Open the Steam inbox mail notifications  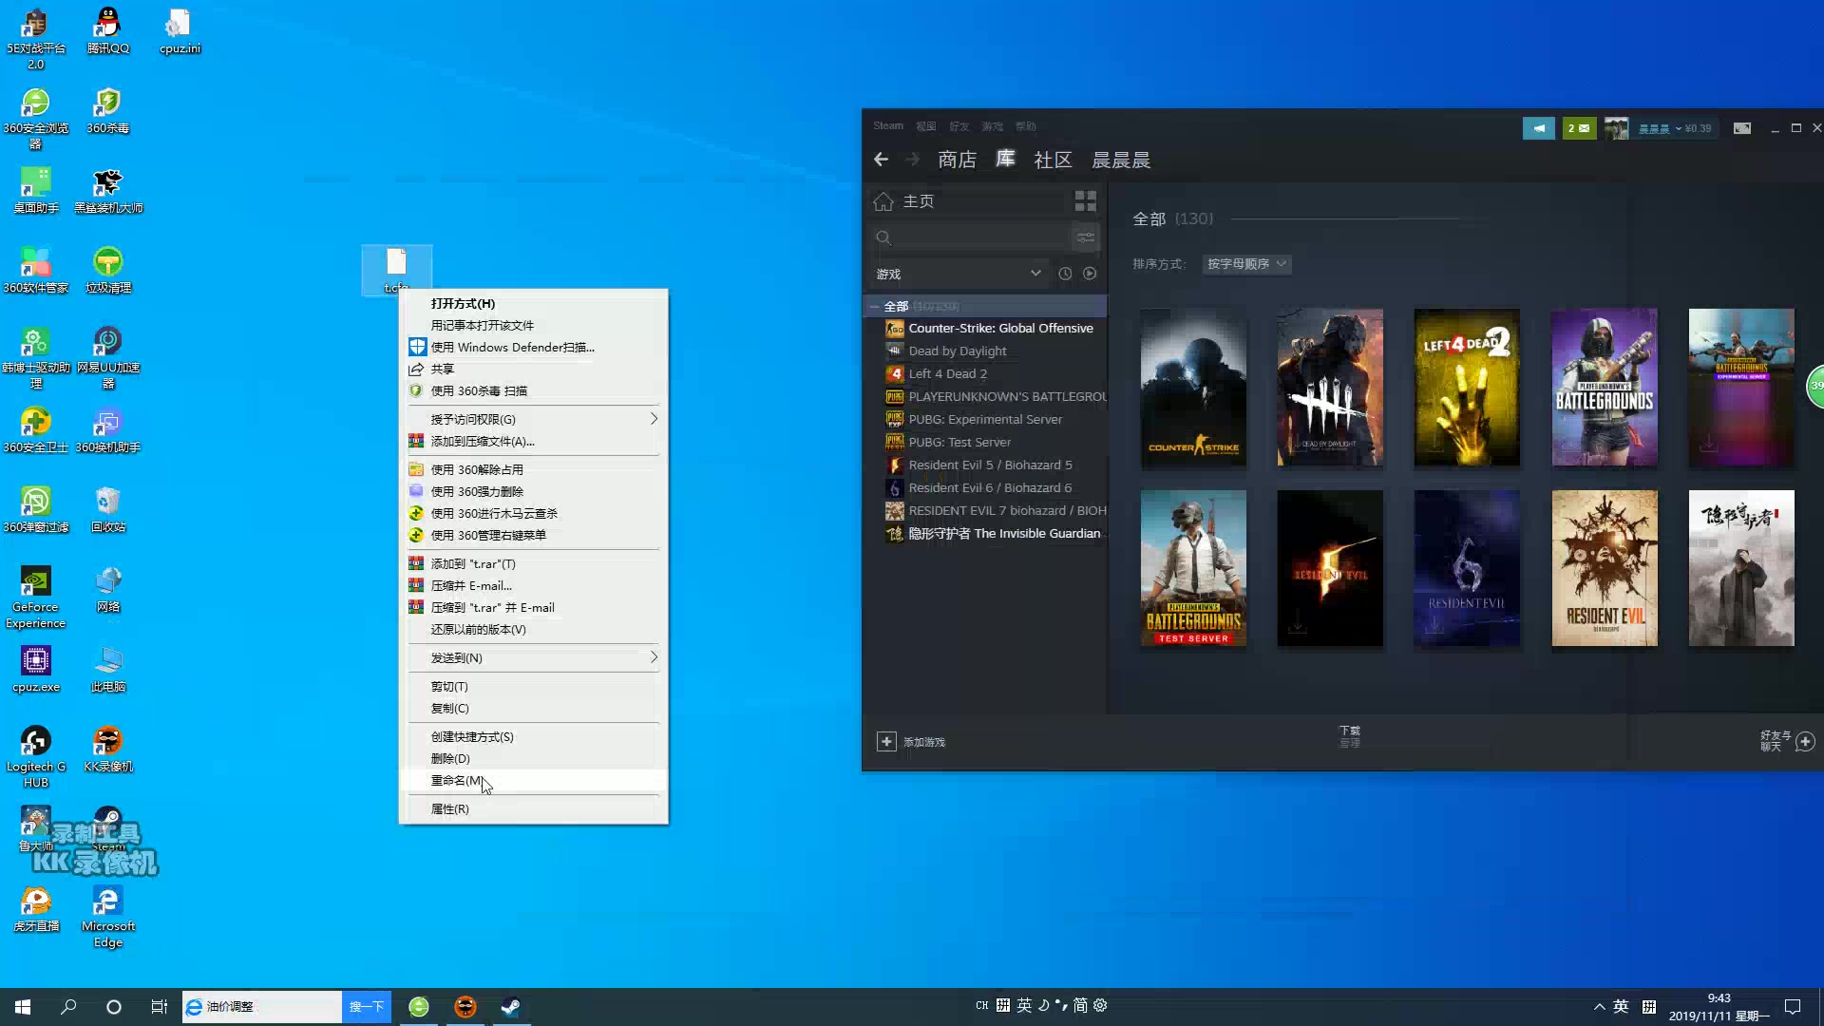pyautogui.click(x=1579, y=128)
